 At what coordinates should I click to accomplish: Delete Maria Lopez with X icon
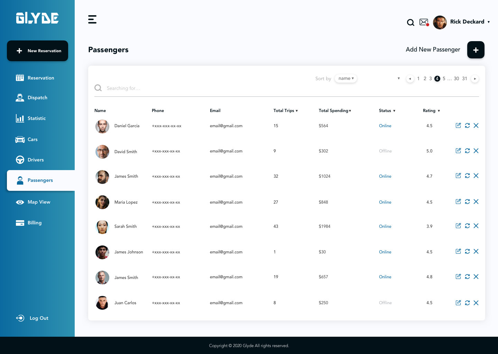coord(476,202)
